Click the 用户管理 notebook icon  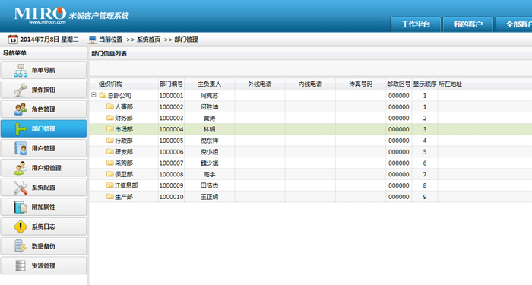tap(21, 148)
